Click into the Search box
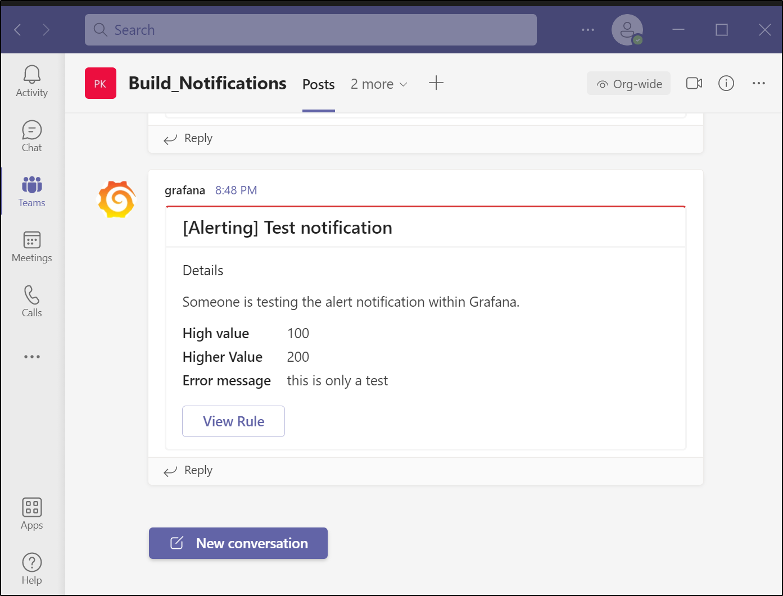This screenshot has width=783, height=596. 311,30
